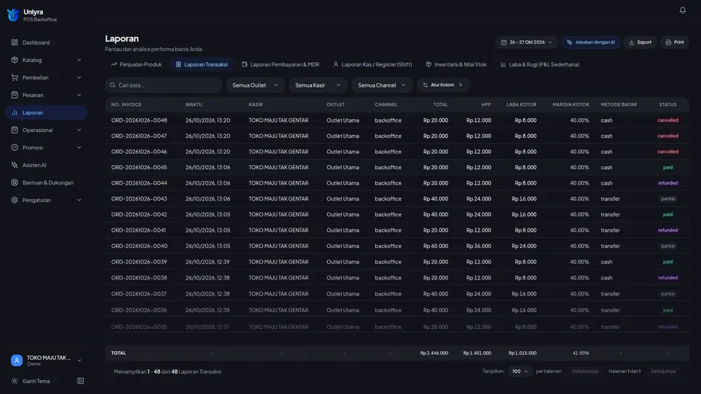Click the Pengaturan gear icon

click(15, 200)
